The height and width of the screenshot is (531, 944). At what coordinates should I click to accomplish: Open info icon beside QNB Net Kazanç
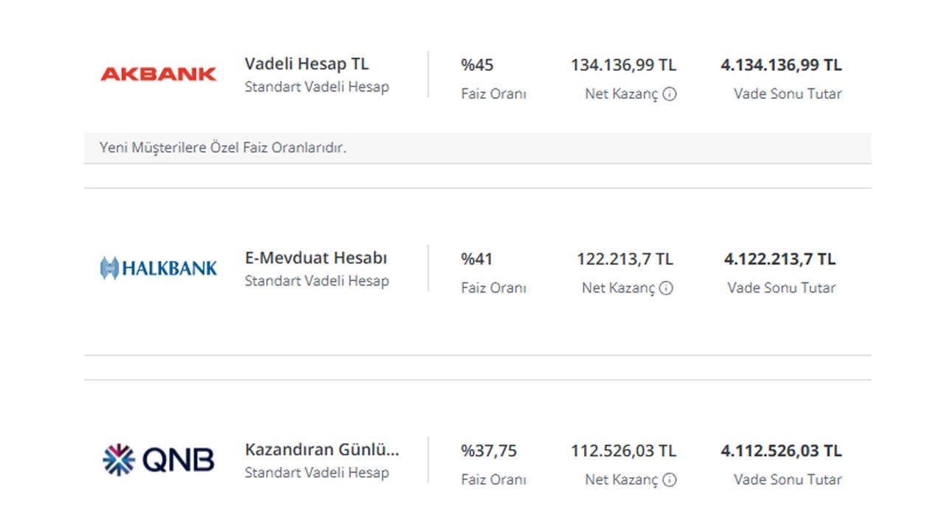point(669,479)
